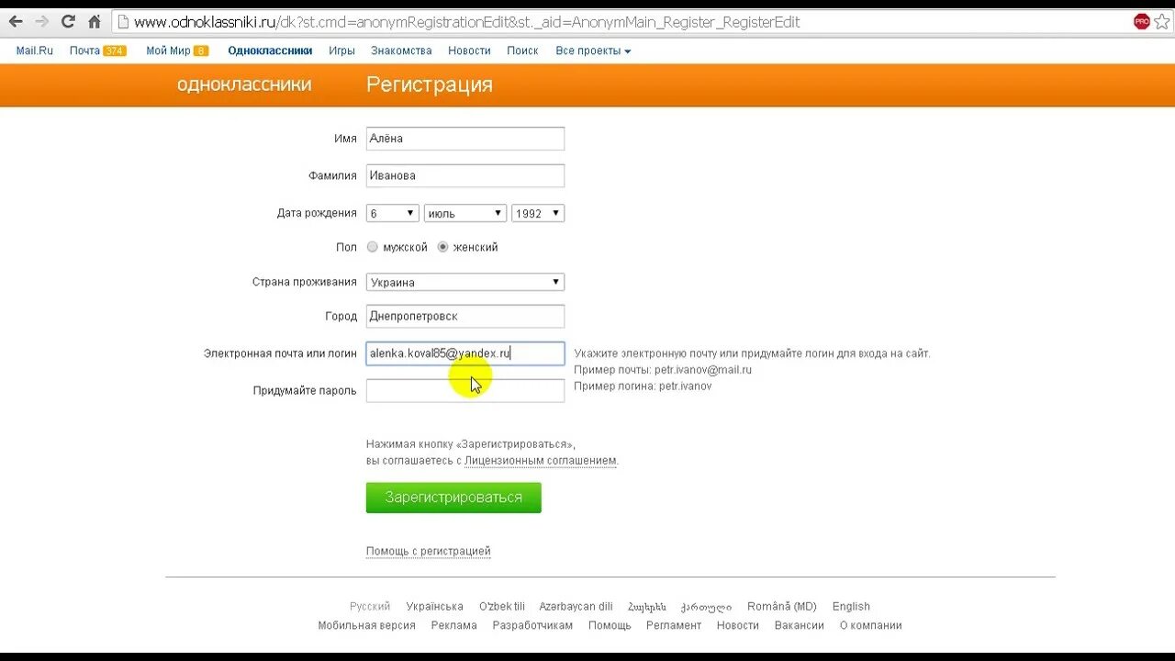Select the женский gender option

coord(443,247)
